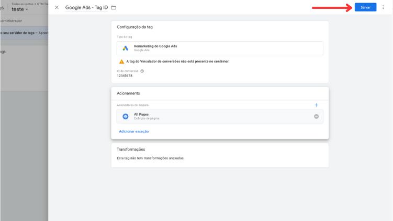393x221 pixels.
Task: Click Administrador tab in background window
Action: coord(11,21)
